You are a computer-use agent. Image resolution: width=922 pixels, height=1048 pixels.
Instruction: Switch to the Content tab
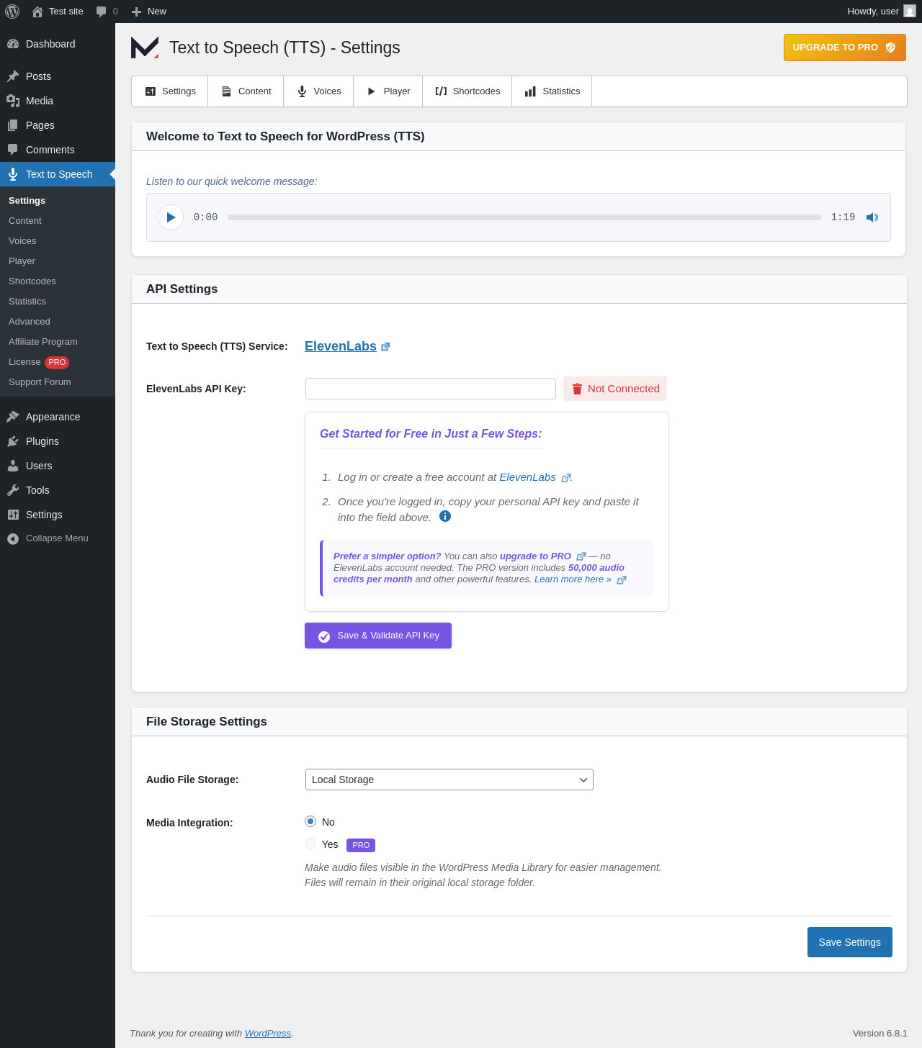pos(246,91)
